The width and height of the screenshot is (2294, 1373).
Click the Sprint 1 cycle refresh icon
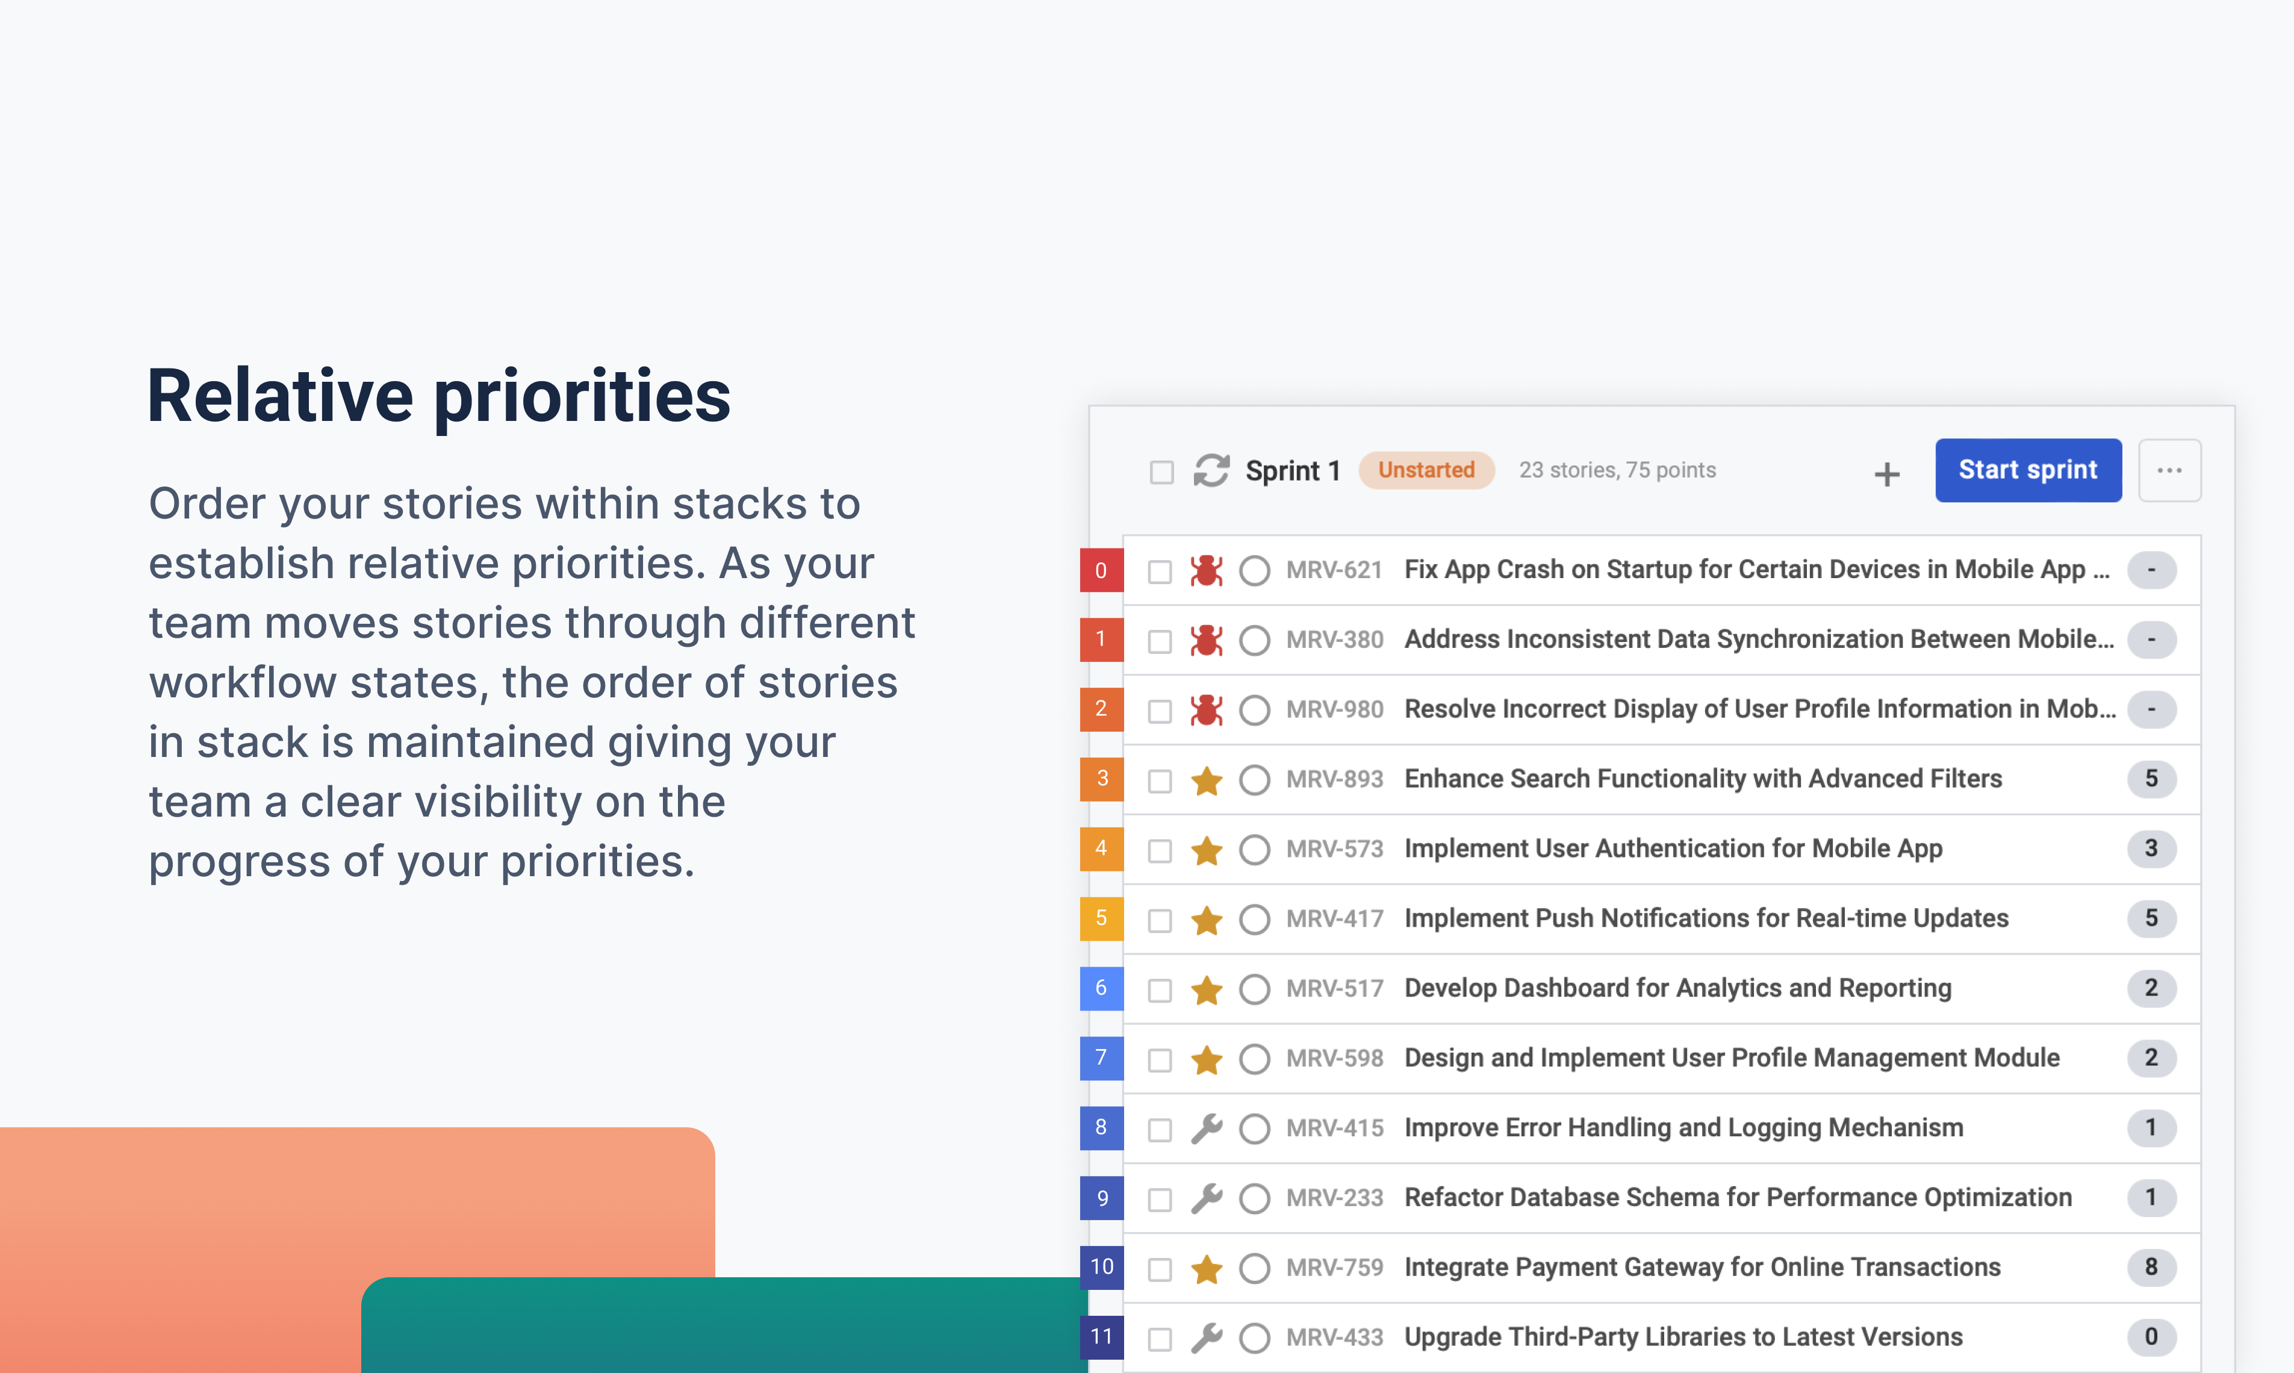click(1211, 470)
